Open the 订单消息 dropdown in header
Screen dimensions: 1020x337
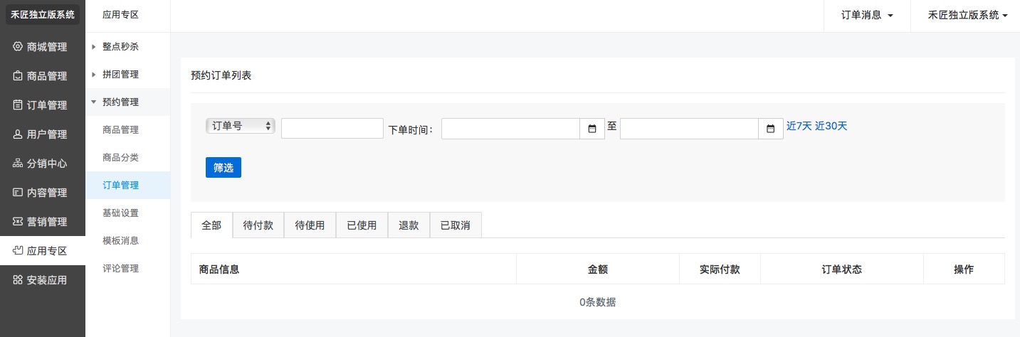click(x=867, y=16)
